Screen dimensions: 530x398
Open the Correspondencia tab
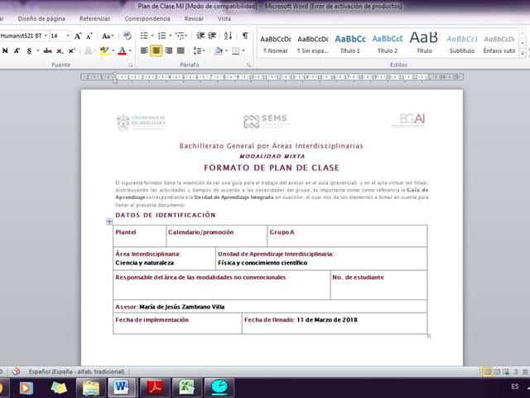click(x=147, y=18)
